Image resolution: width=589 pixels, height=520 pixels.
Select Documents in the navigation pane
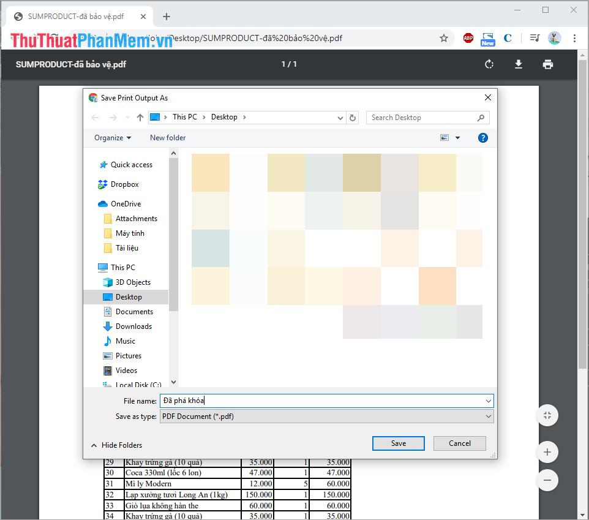pos(128,312)
